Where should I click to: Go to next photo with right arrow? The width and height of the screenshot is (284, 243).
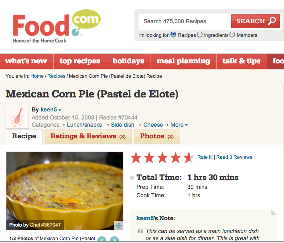click(114, 240)
